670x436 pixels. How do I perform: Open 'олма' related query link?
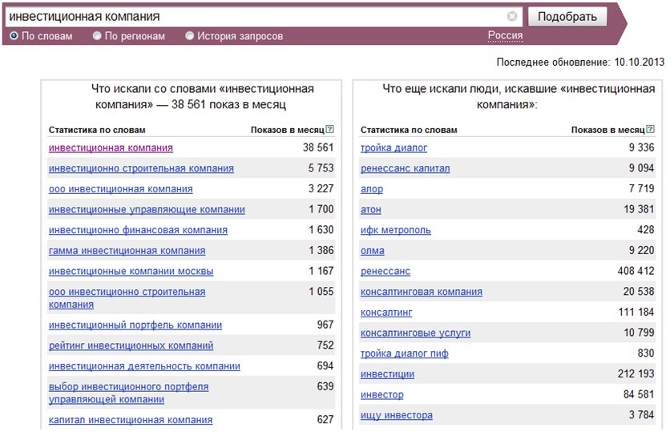(x=372, y=251)
